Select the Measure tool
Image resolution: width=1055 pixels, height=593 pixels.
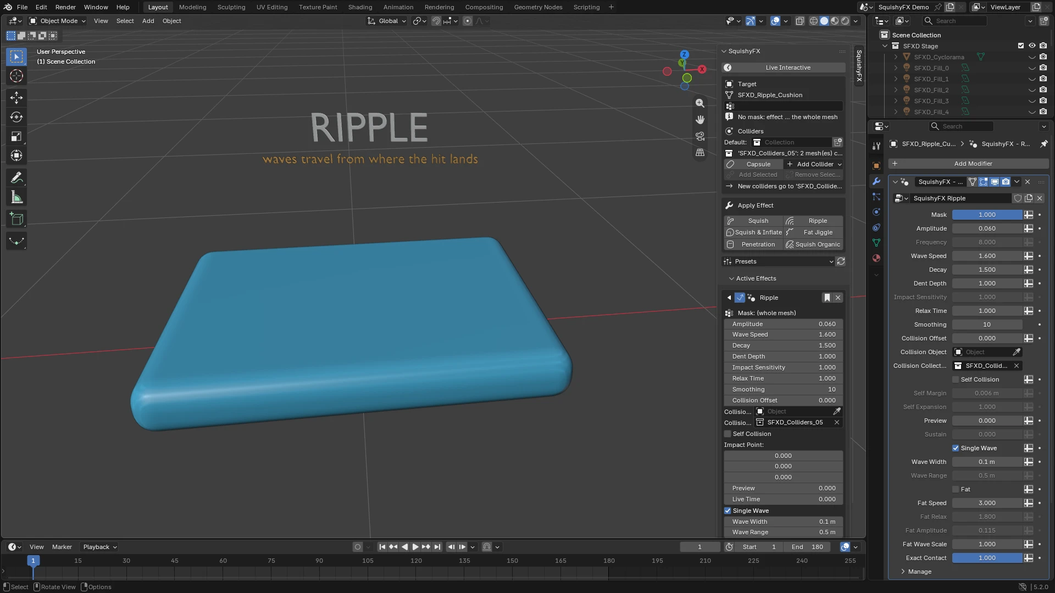tap(16, 198)
